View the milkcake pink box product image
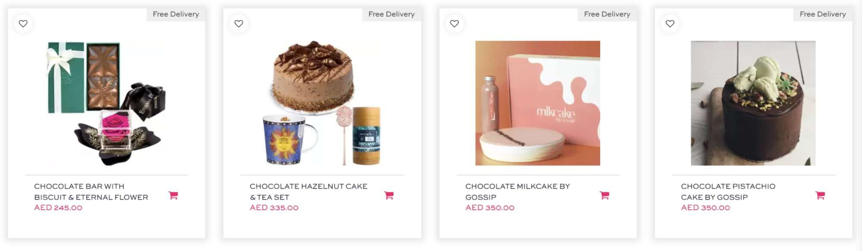This screenshot has width=862, height=251. coord(538,103)
